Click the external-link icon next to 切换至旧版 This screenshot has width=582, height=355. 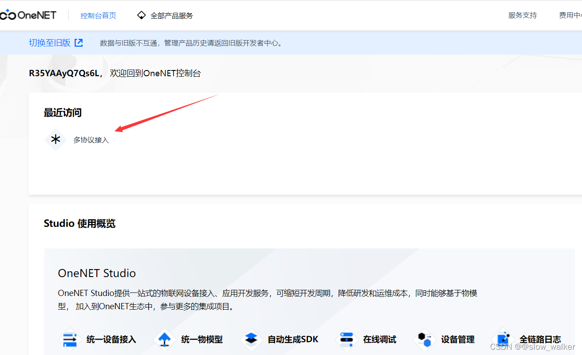pyautogui.click(x=78, y=42)
